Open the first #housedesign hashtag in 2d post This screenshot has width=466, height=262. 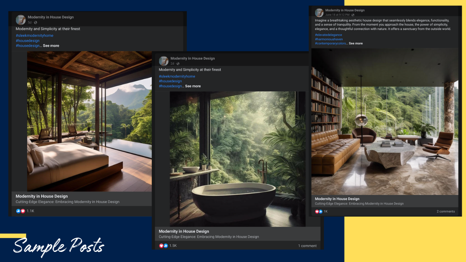click(x=170, y=81)
